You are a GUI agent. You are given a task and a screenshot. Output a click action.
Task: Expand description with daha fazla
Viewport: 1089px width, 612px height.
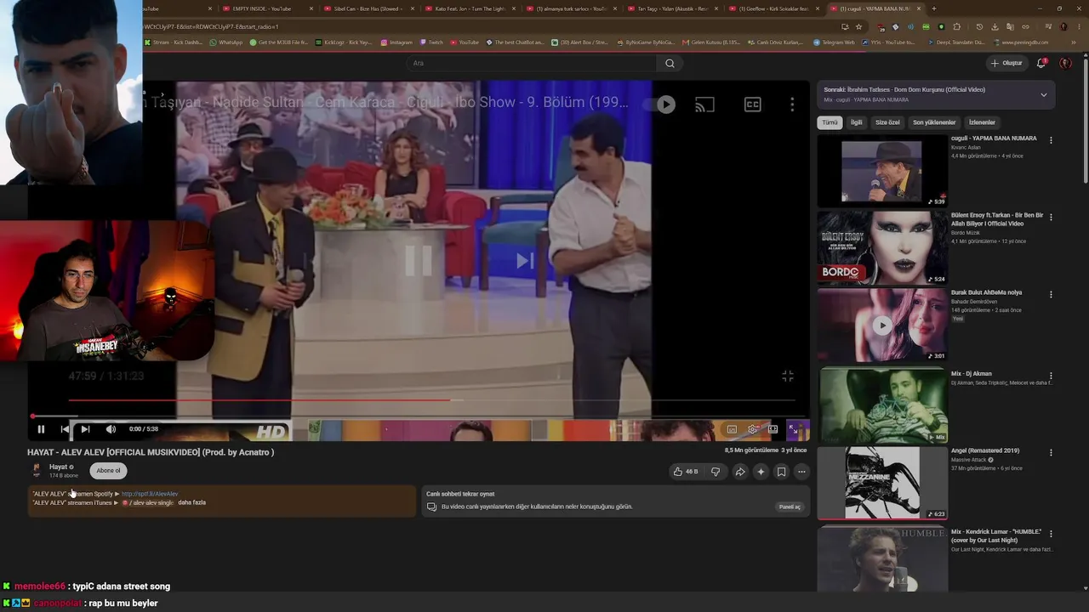192,502
